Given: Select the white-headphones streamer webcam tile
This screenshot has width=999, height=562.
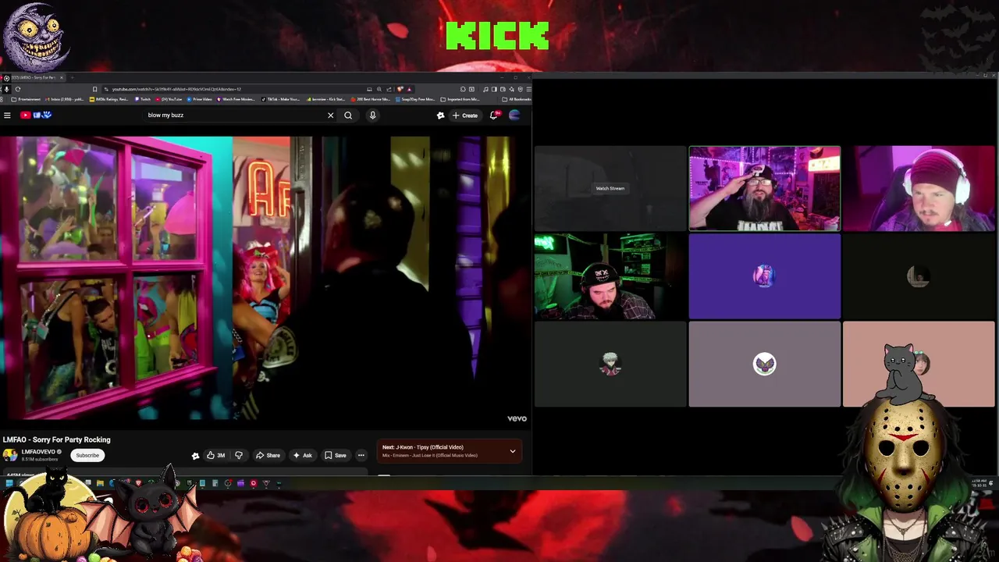Looking at the screenshot, I should 919,188.
